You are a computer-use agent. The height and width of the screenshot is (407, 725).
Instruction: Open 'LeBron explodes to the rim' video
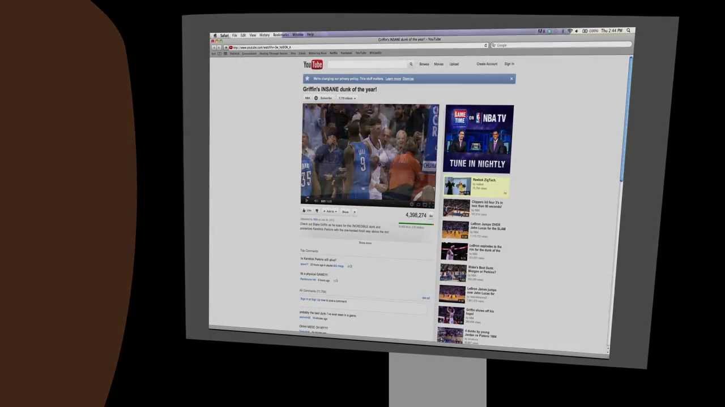point(472,252)
